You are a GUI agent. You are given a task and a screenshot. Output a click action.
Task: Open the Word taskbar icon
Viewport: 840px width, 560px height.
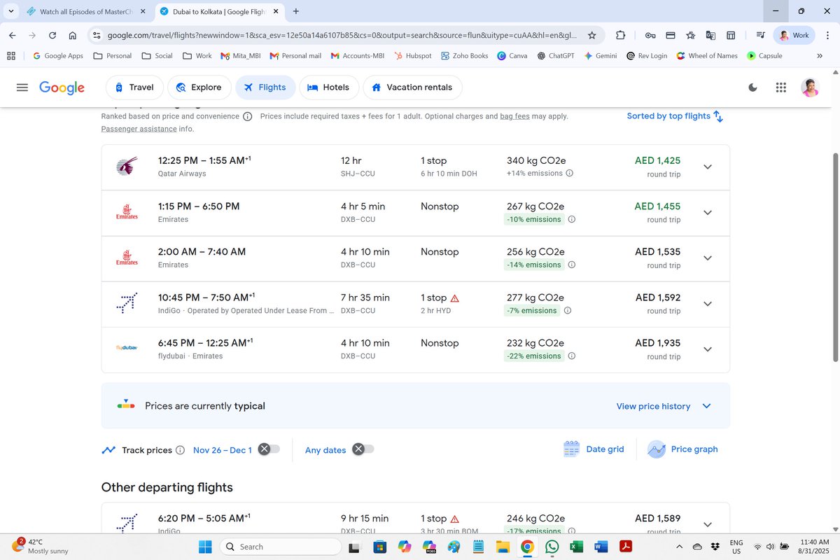(601, 547)
